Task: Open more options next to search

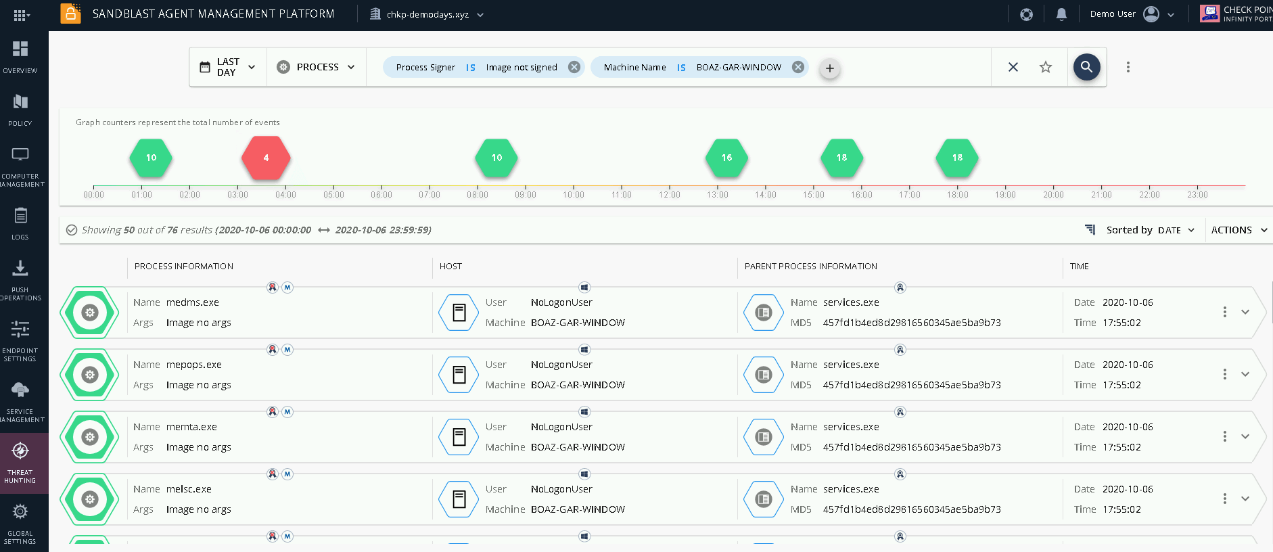Action: coord(1128,67)
